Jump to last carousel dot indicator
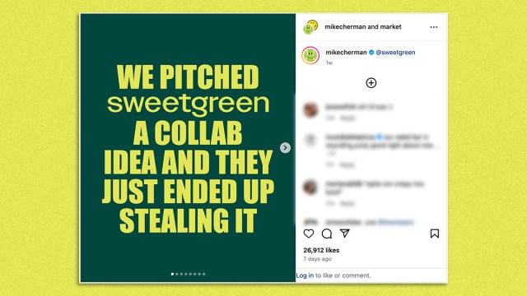The height and width of the screenshot is (296, 527). coord(203,274)
